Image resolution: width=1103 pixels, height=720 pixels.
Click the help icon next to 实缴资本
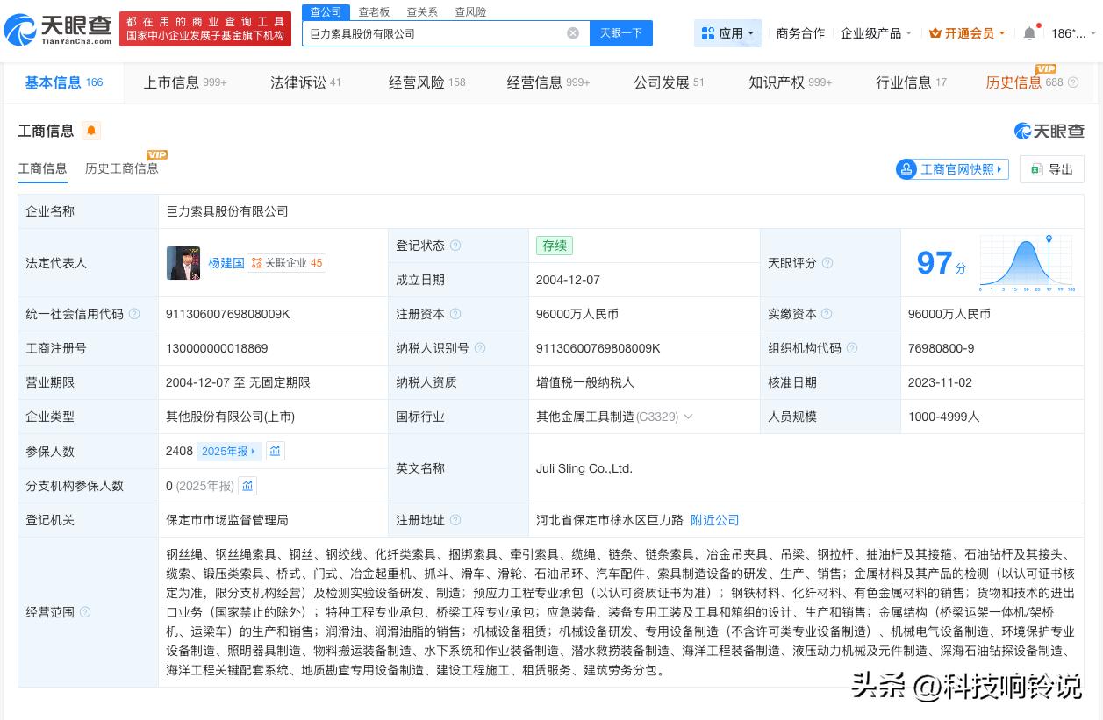(827, 314)
